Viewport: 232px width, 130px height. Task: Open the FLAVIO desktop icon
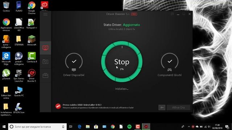[x=19, y=6]
